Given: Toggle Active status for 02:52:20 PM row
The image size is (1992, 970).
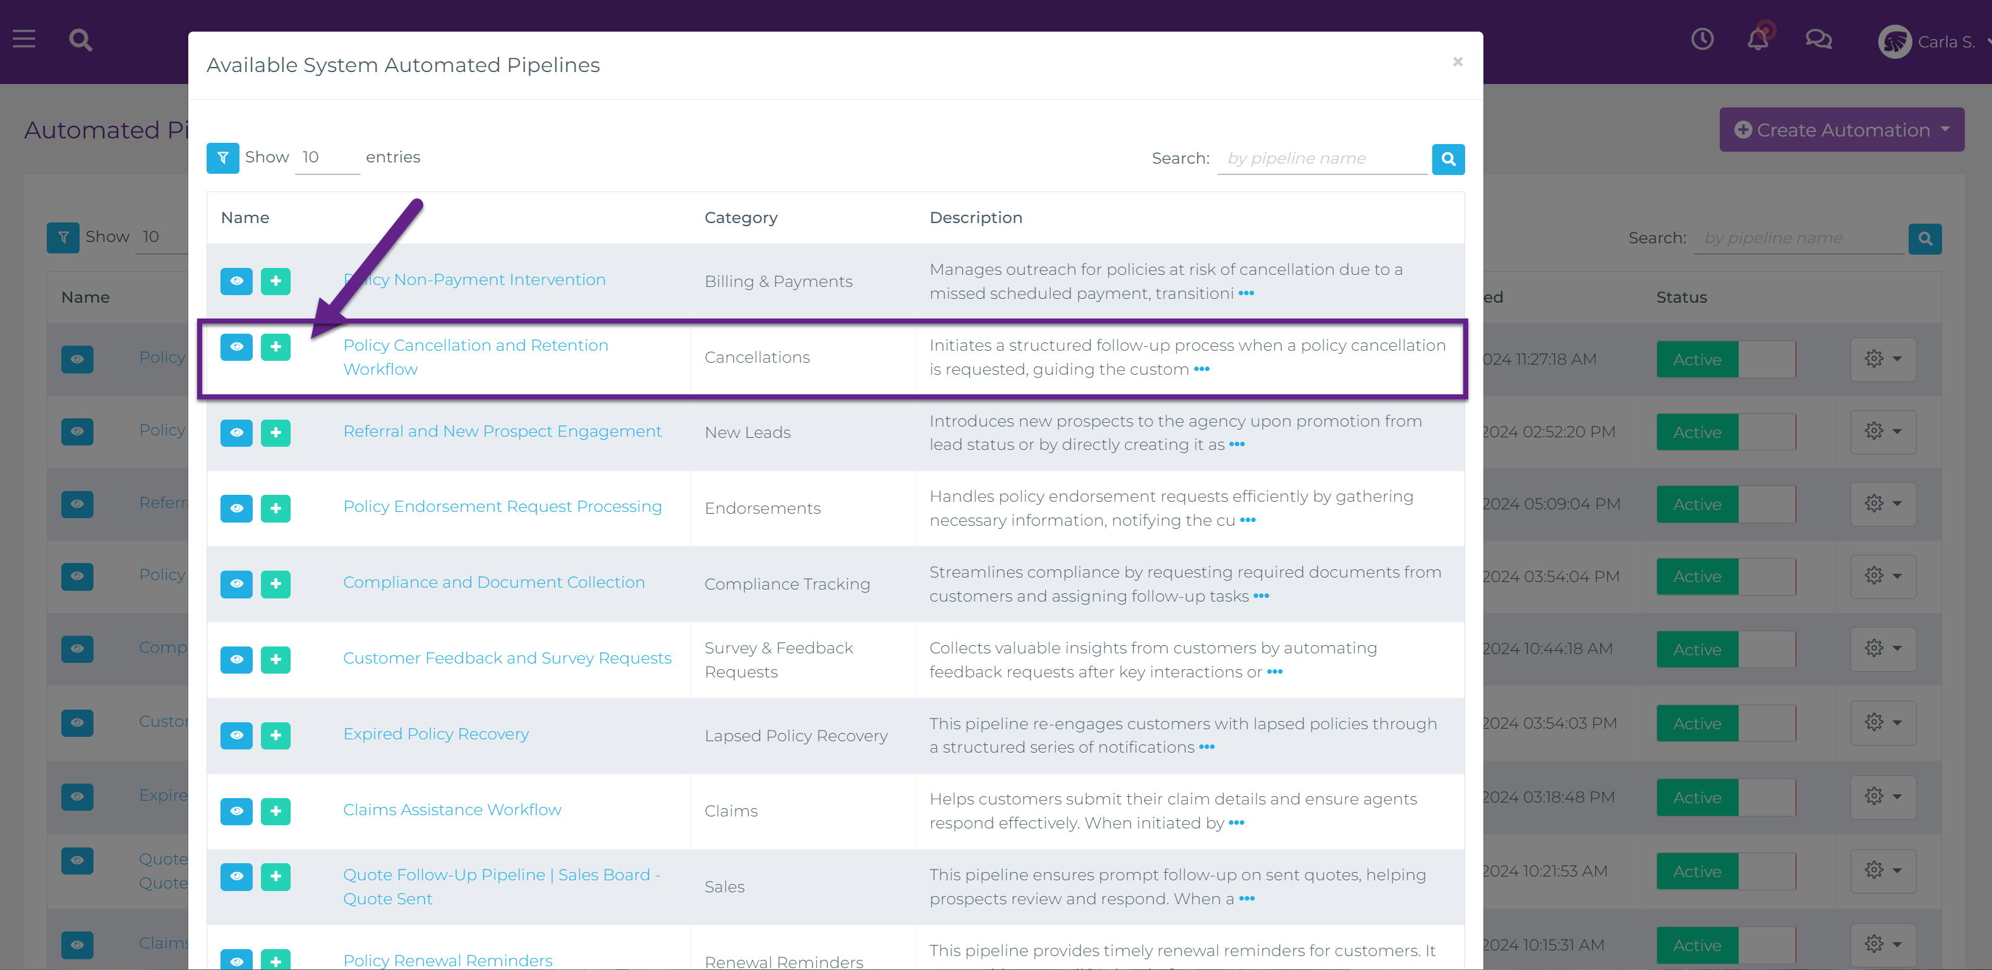Looking at the screenshot, I should (1726, 433).
